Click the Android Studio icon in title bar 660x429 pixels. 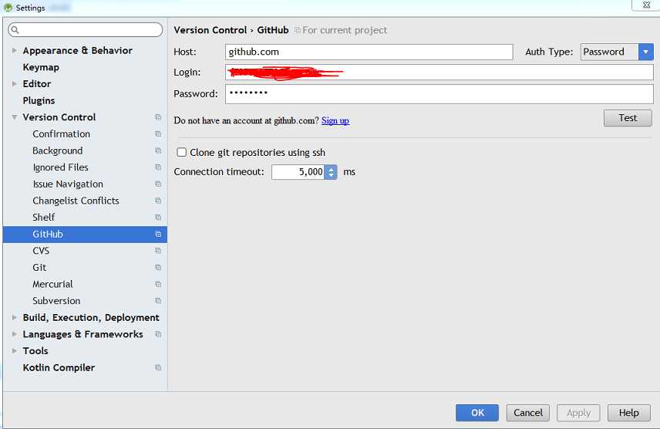click(8, 7)
